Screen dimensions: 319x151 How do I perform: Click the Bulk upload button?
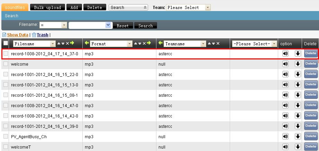(47, 7)
